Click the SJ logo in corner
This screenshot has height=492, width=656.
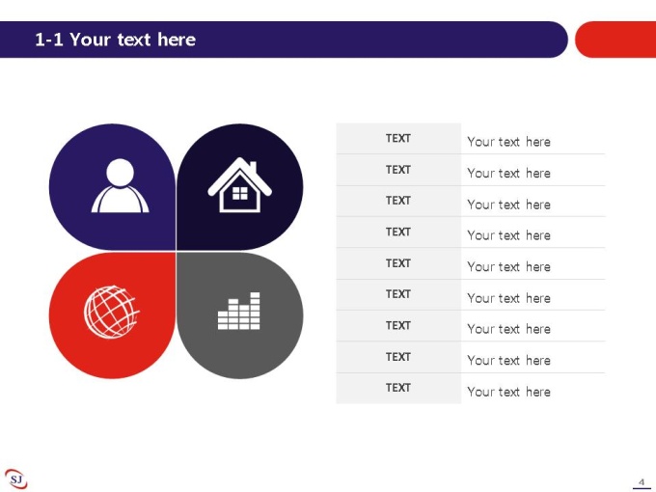pyautogui.click(x=15, y=478)
